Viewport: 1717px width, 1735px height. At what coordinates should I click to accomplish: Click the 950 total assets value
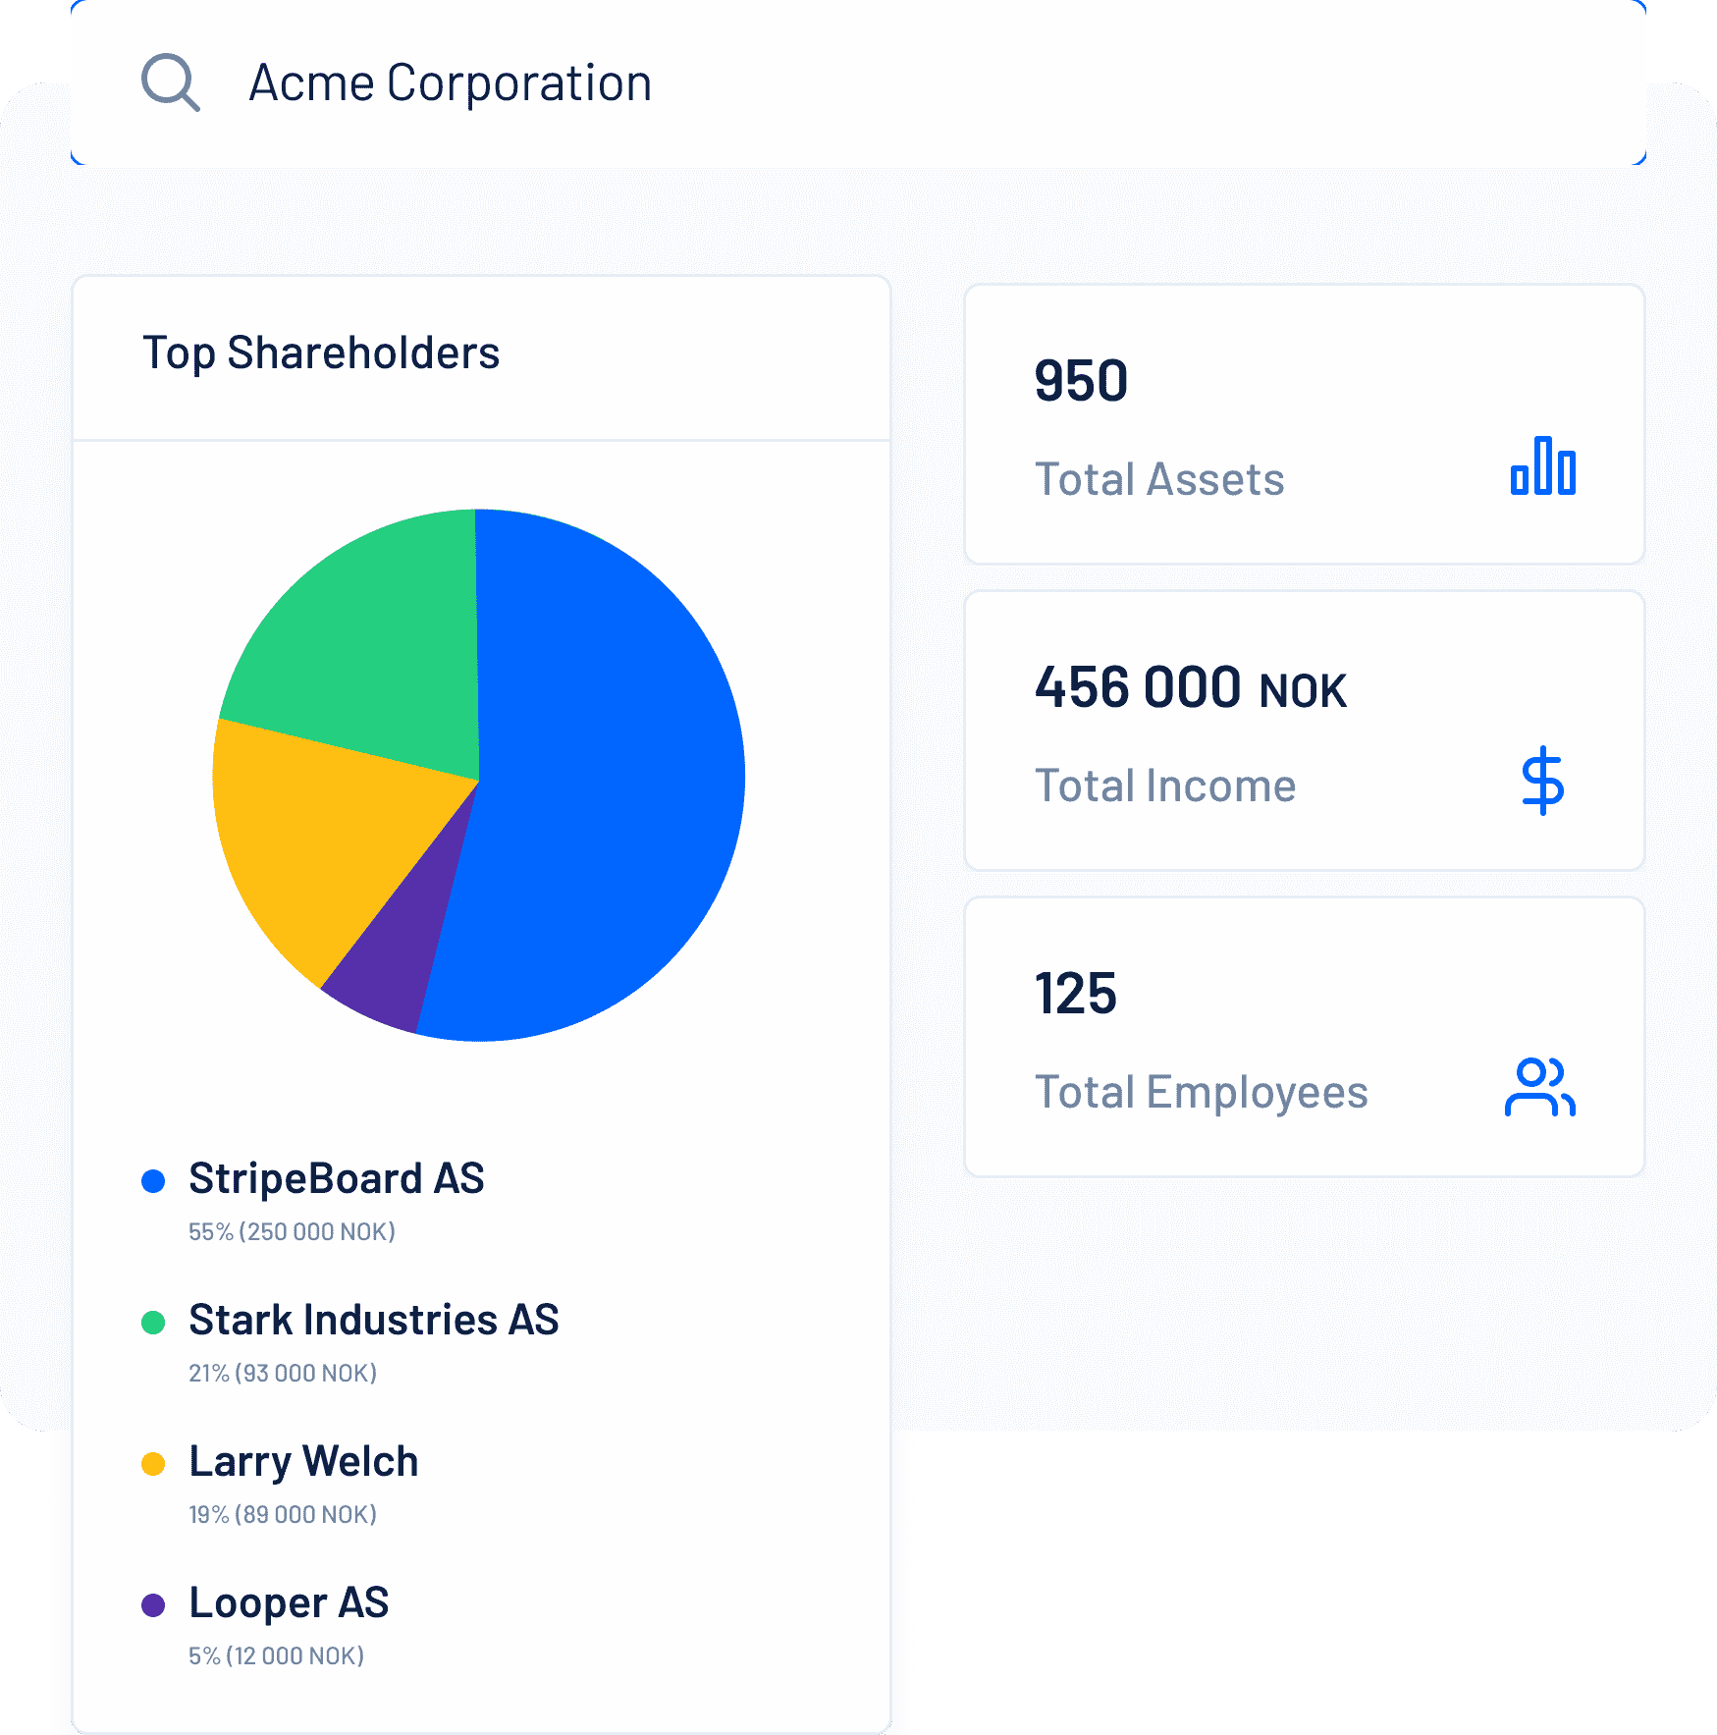click(x=1081, y=381)
